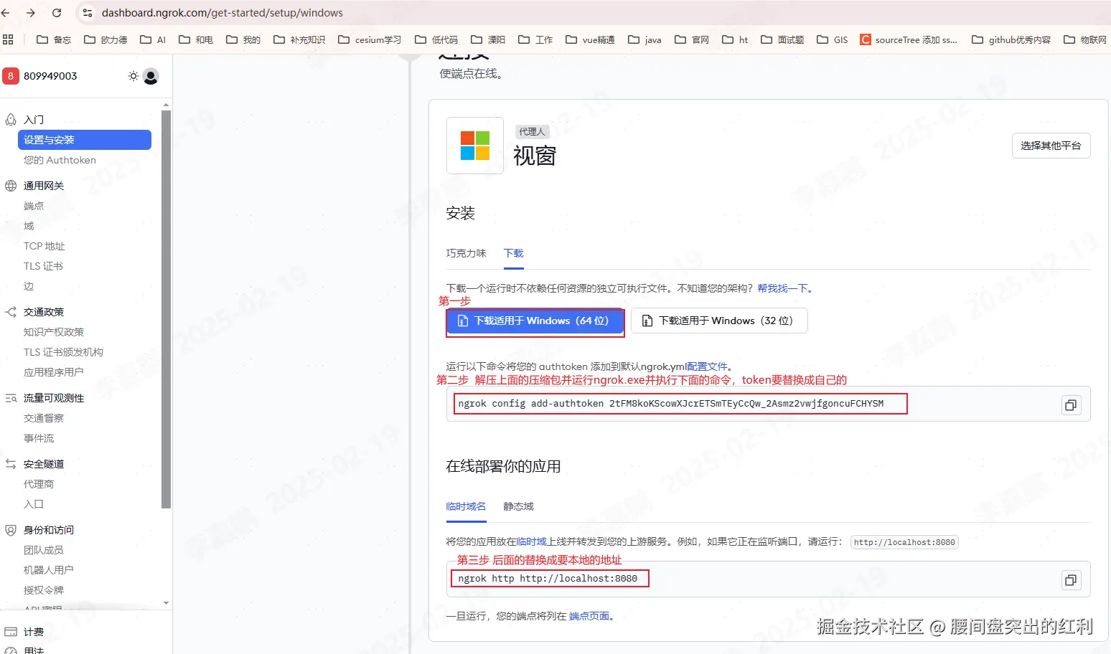
Task: Open TLS 证书颁发机构 sidebar item
Action: click(63, 352)
